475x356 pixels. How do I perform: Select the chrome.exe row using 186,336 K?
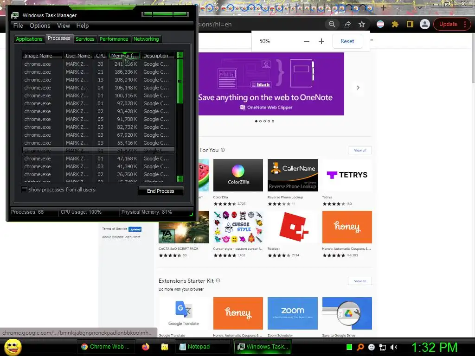coord(98,72)
